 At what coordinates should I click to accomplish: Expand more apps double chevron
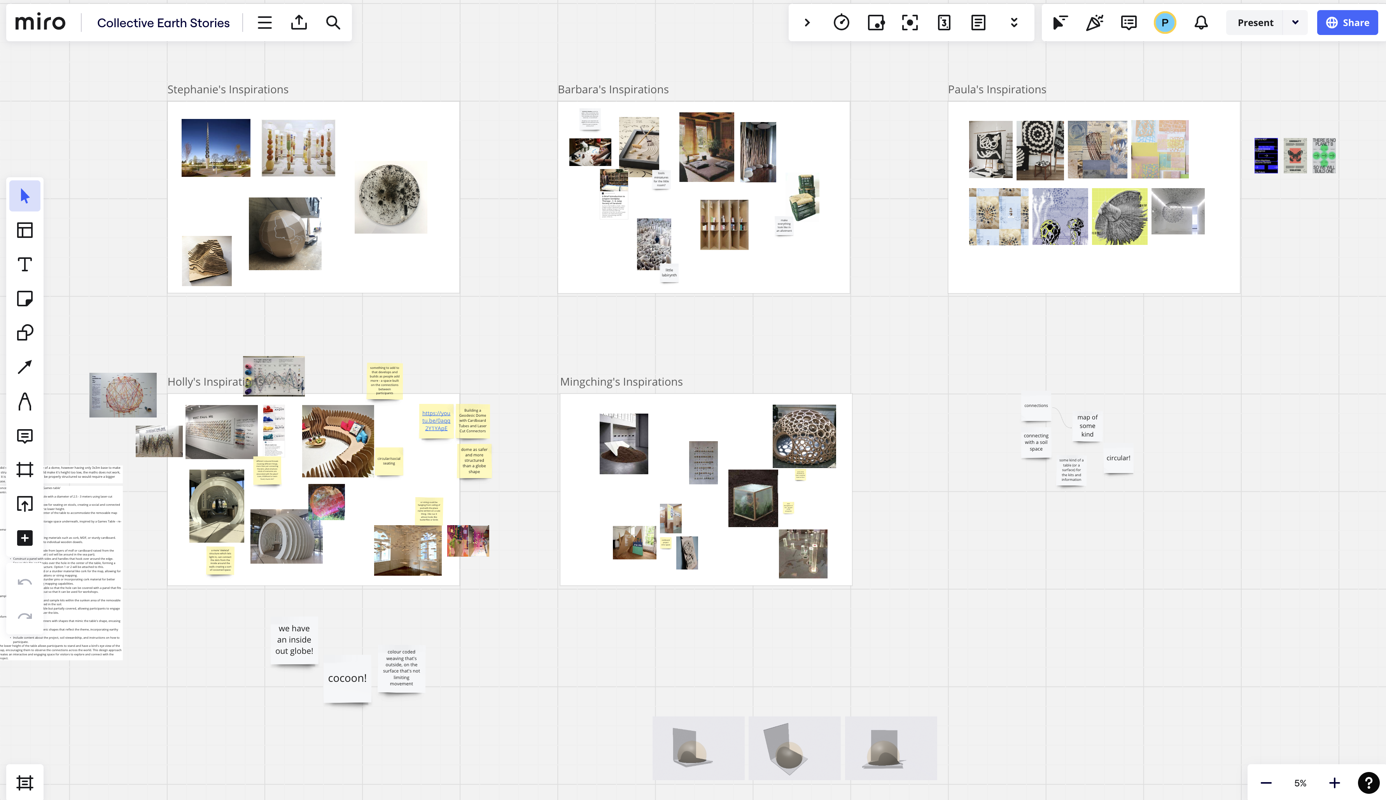click(1014, 23)
